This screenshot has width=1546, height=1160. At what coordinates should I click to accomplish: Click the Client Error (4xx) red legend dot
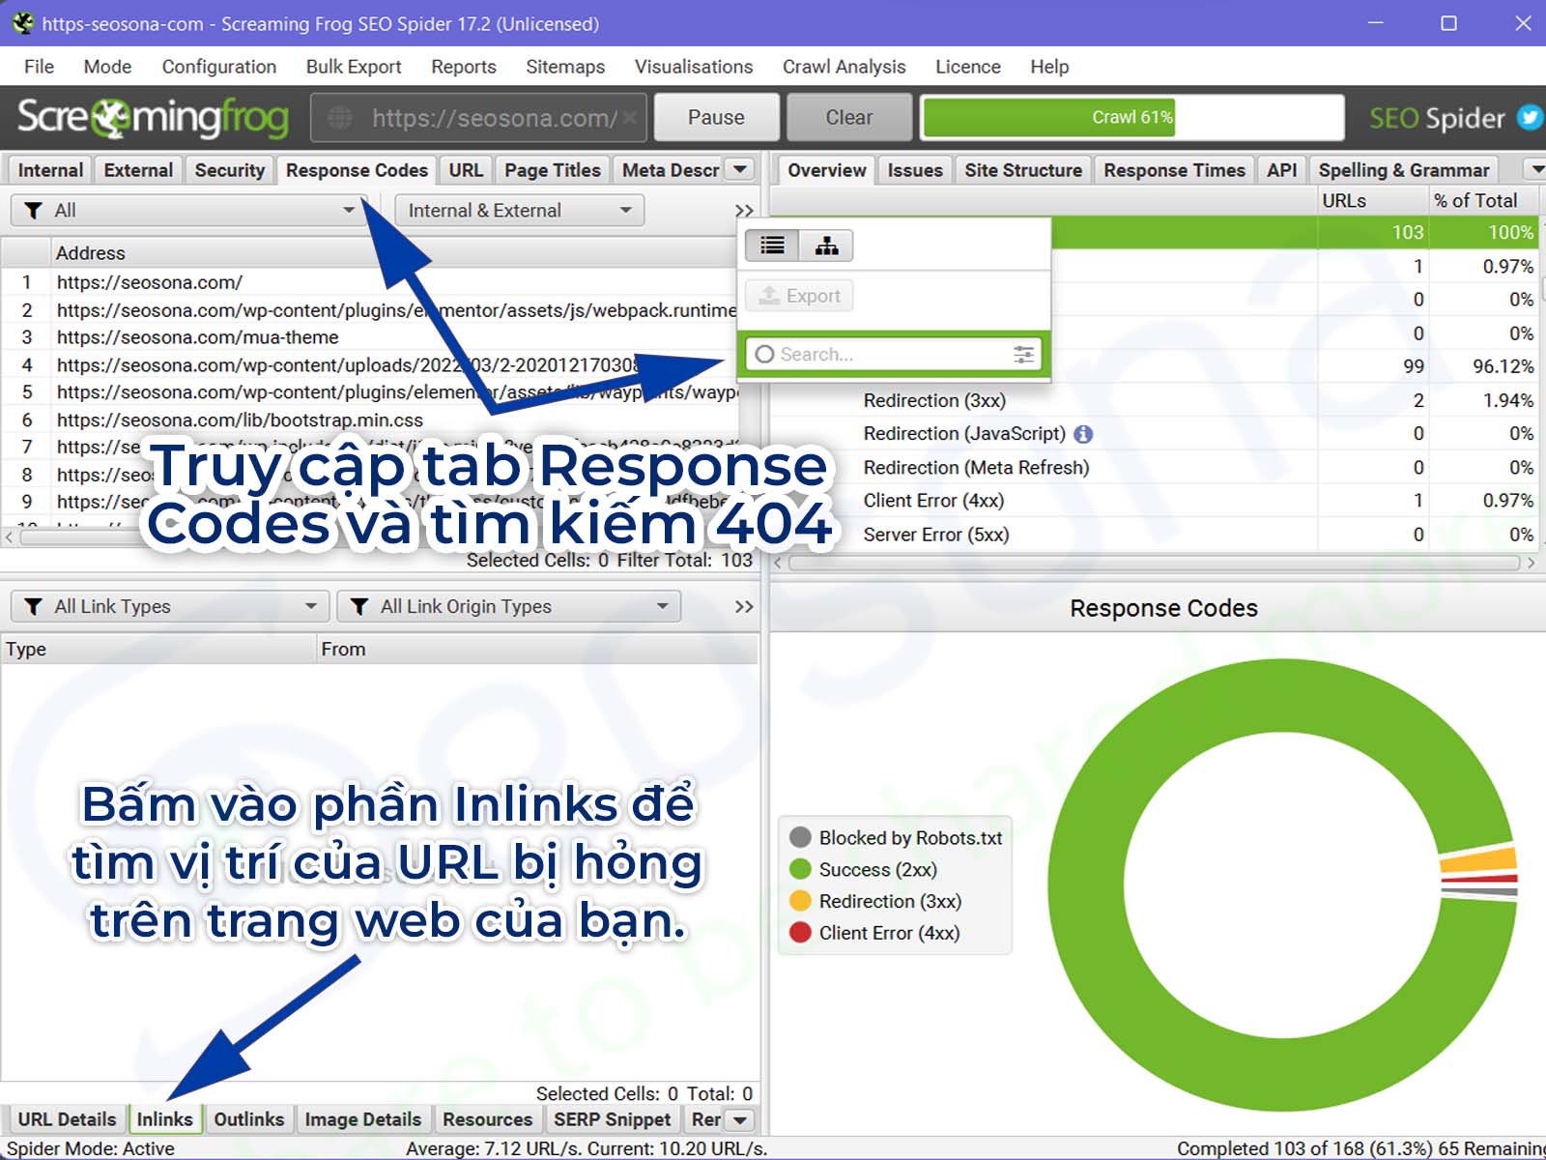(x=800, y=933)
